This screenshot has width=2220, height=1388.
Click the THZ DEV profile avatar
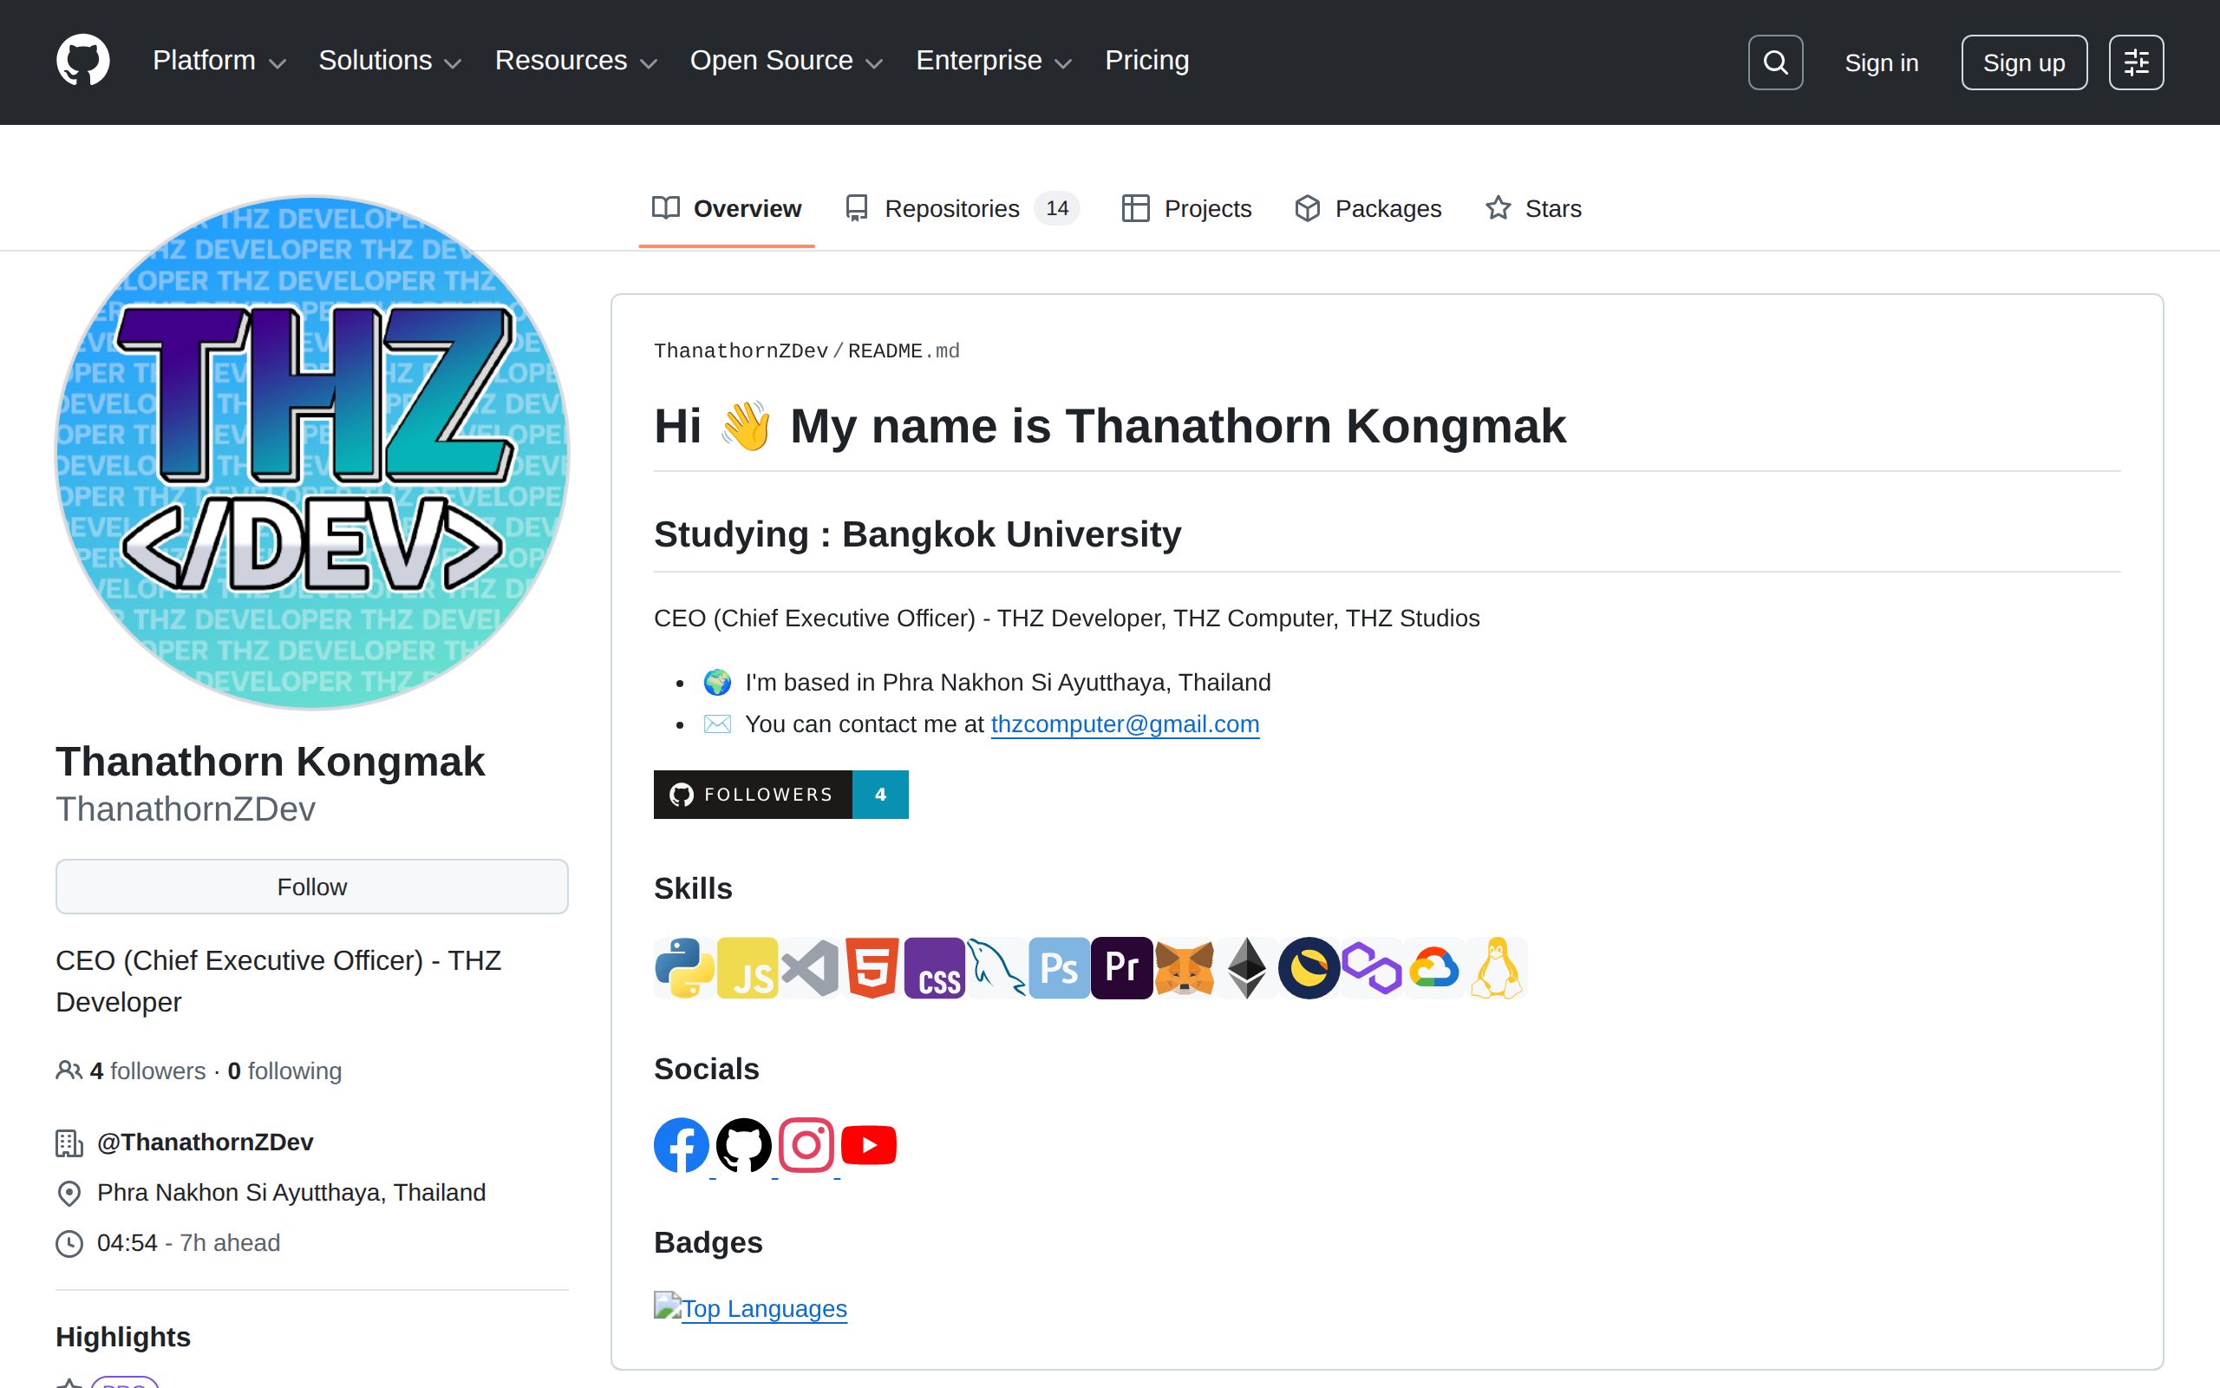tap(312, 453)
